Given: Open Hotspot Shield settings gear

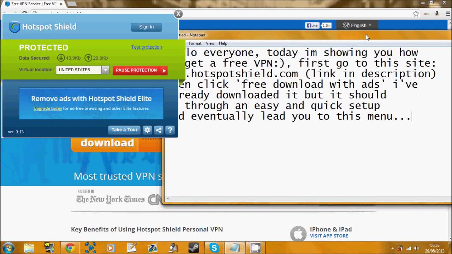Looking at the screenshot, I should click(x=147, y=130).
